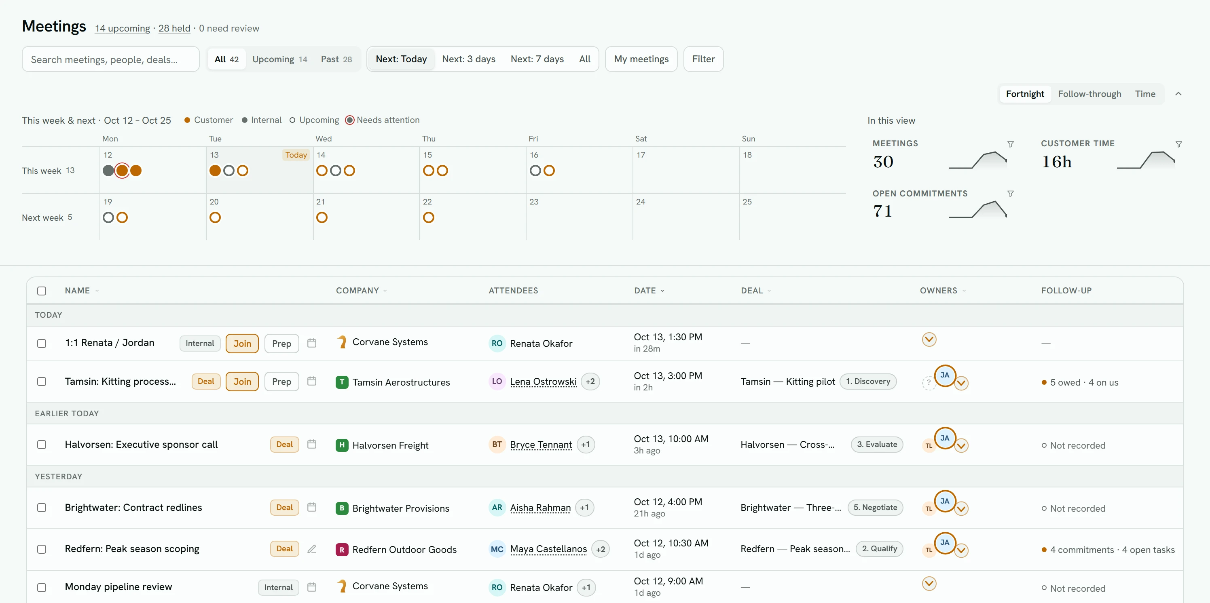Click filter funnel icon beside CUSTOMER TIME metric
Screen dimensions: 1210x603
tap(1178, 144)
